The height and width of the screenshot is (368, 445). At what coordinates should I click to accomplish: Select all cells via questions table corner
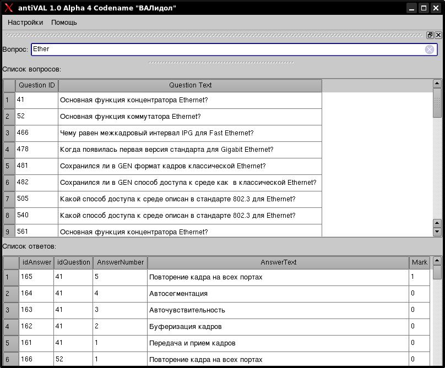(9, 86)
